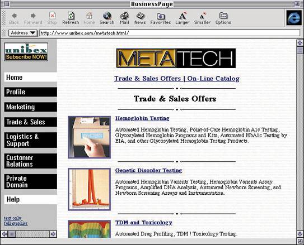Viewport: 304px width, 245px height.
Task: Follow the On-Line Catalog link
Action: coord(213,79)
